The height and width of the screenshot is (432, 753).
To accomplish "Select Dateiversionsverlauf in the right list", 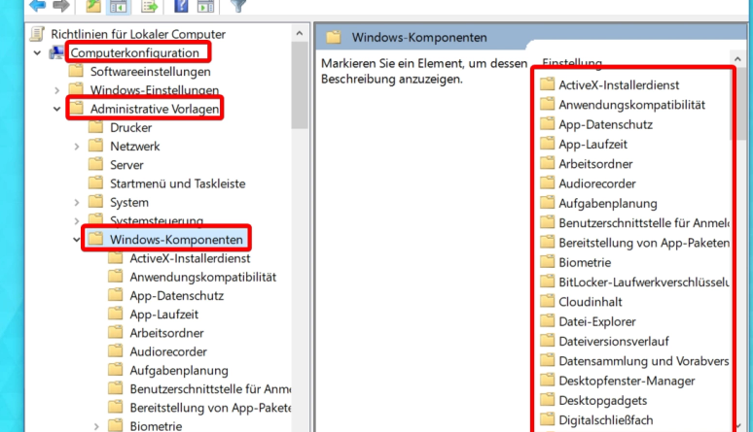I will coord(614,341).
